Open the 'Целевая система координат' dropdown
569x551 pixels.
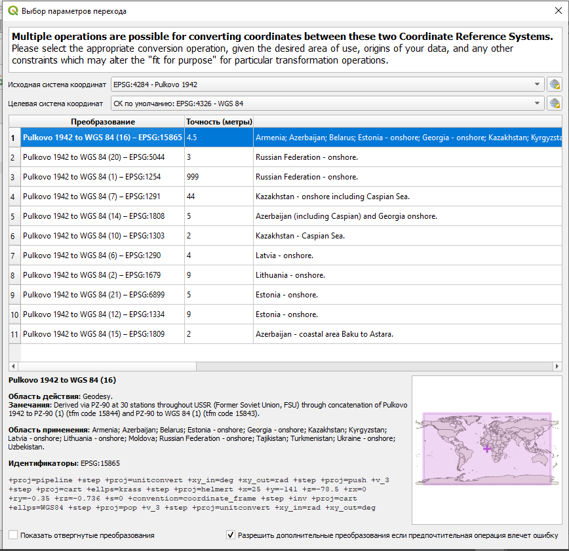tap(327, 104)
